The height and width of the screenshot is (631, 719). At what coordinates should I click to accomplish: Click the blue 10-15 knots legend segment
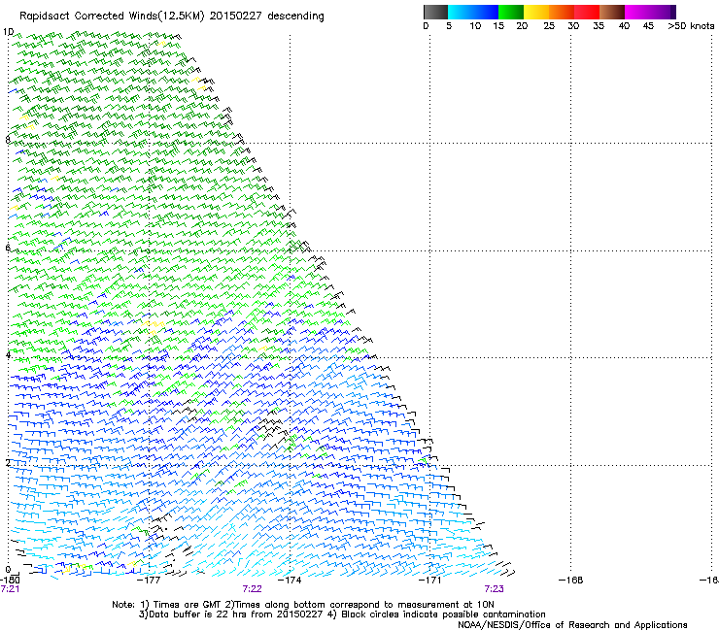[x=486, y=12]
